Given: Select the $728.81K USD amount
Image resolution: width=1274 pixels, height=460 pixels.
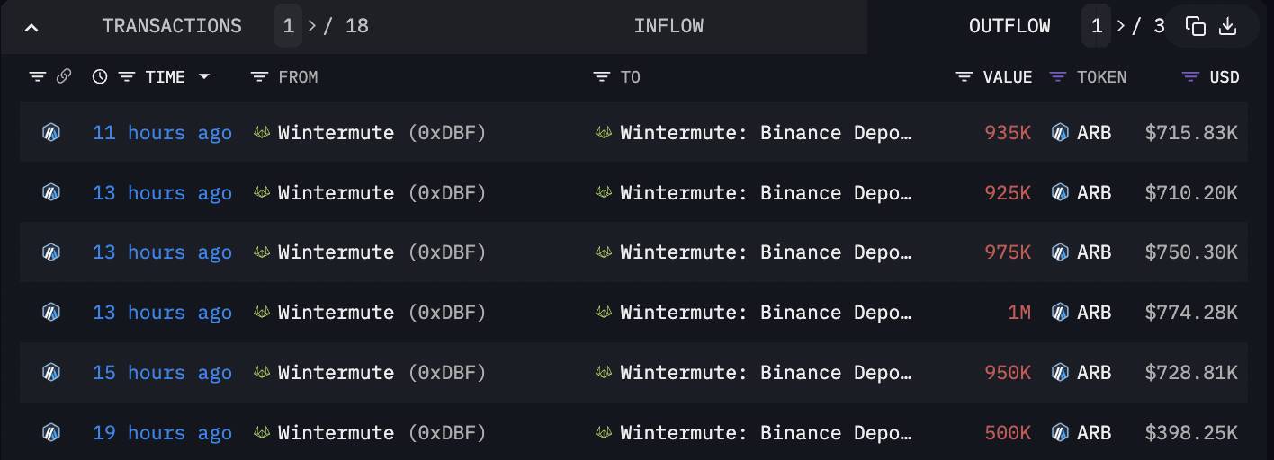Looking at the screenshot, I should [x=1191, y=373].
